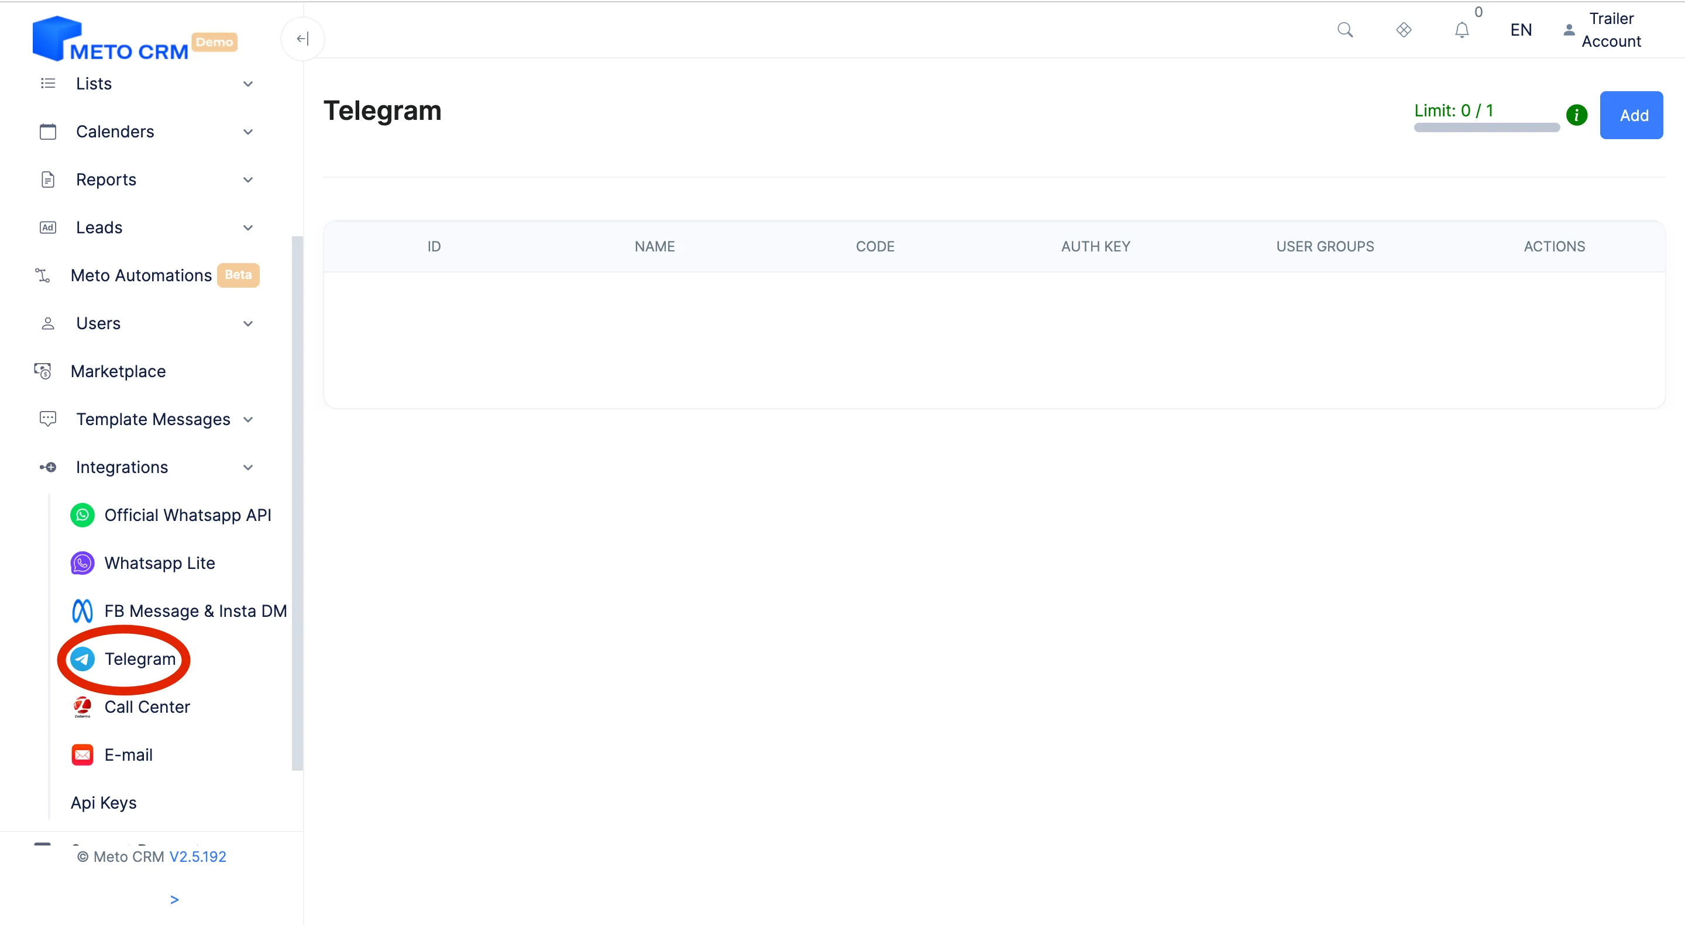1685x925 pixels.
Task: Click the user avatar icon
Action: click(x=1569, y=30)
